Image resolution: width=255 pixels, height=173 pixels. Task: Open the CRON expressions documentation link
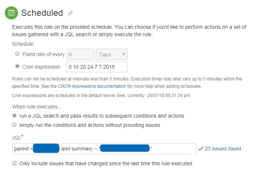coord(92,86)
